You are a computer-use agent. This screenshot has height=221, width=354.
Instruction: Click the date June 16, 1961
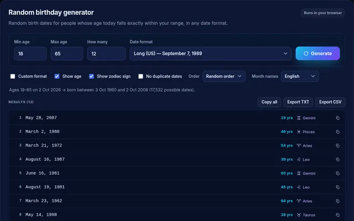43,173
